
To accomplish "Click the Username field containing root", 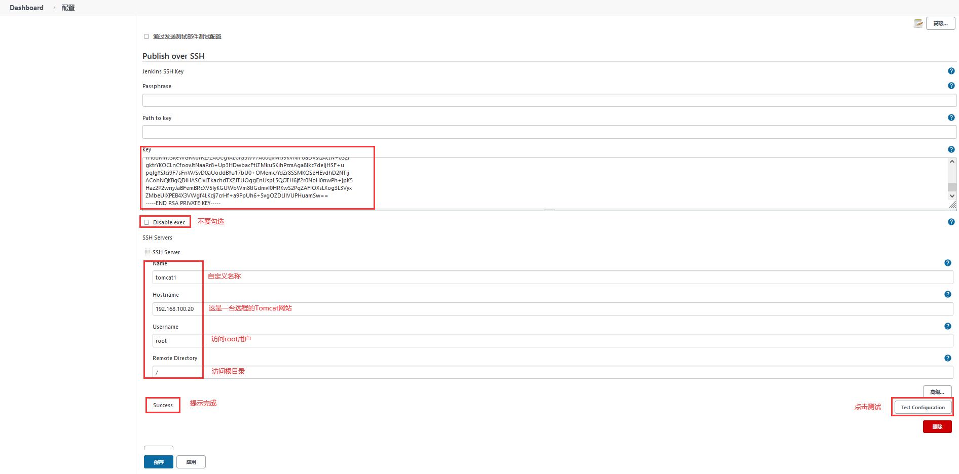I will pos(552,340).
